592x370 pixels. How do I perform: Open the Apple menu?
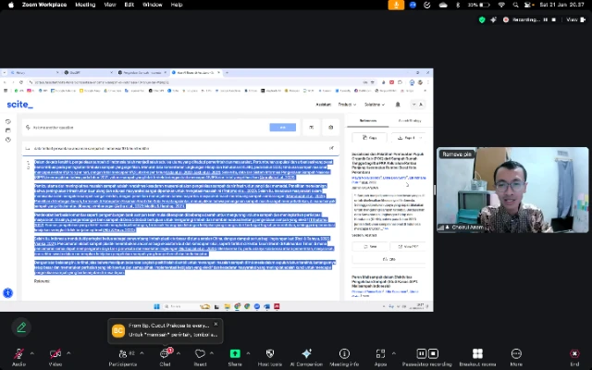click(x=11, y=5)
